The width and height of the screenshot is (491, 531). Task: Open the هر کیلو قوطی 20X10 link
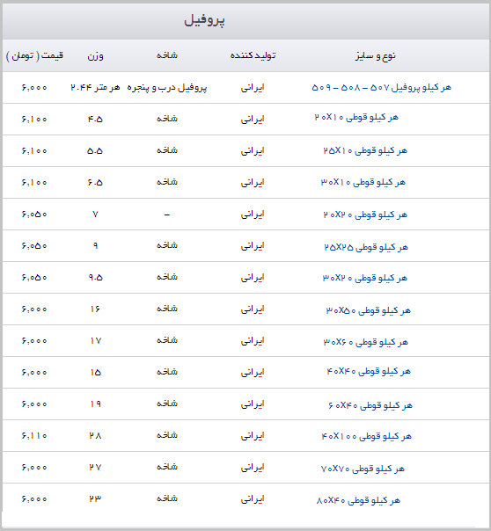(356, 118)
